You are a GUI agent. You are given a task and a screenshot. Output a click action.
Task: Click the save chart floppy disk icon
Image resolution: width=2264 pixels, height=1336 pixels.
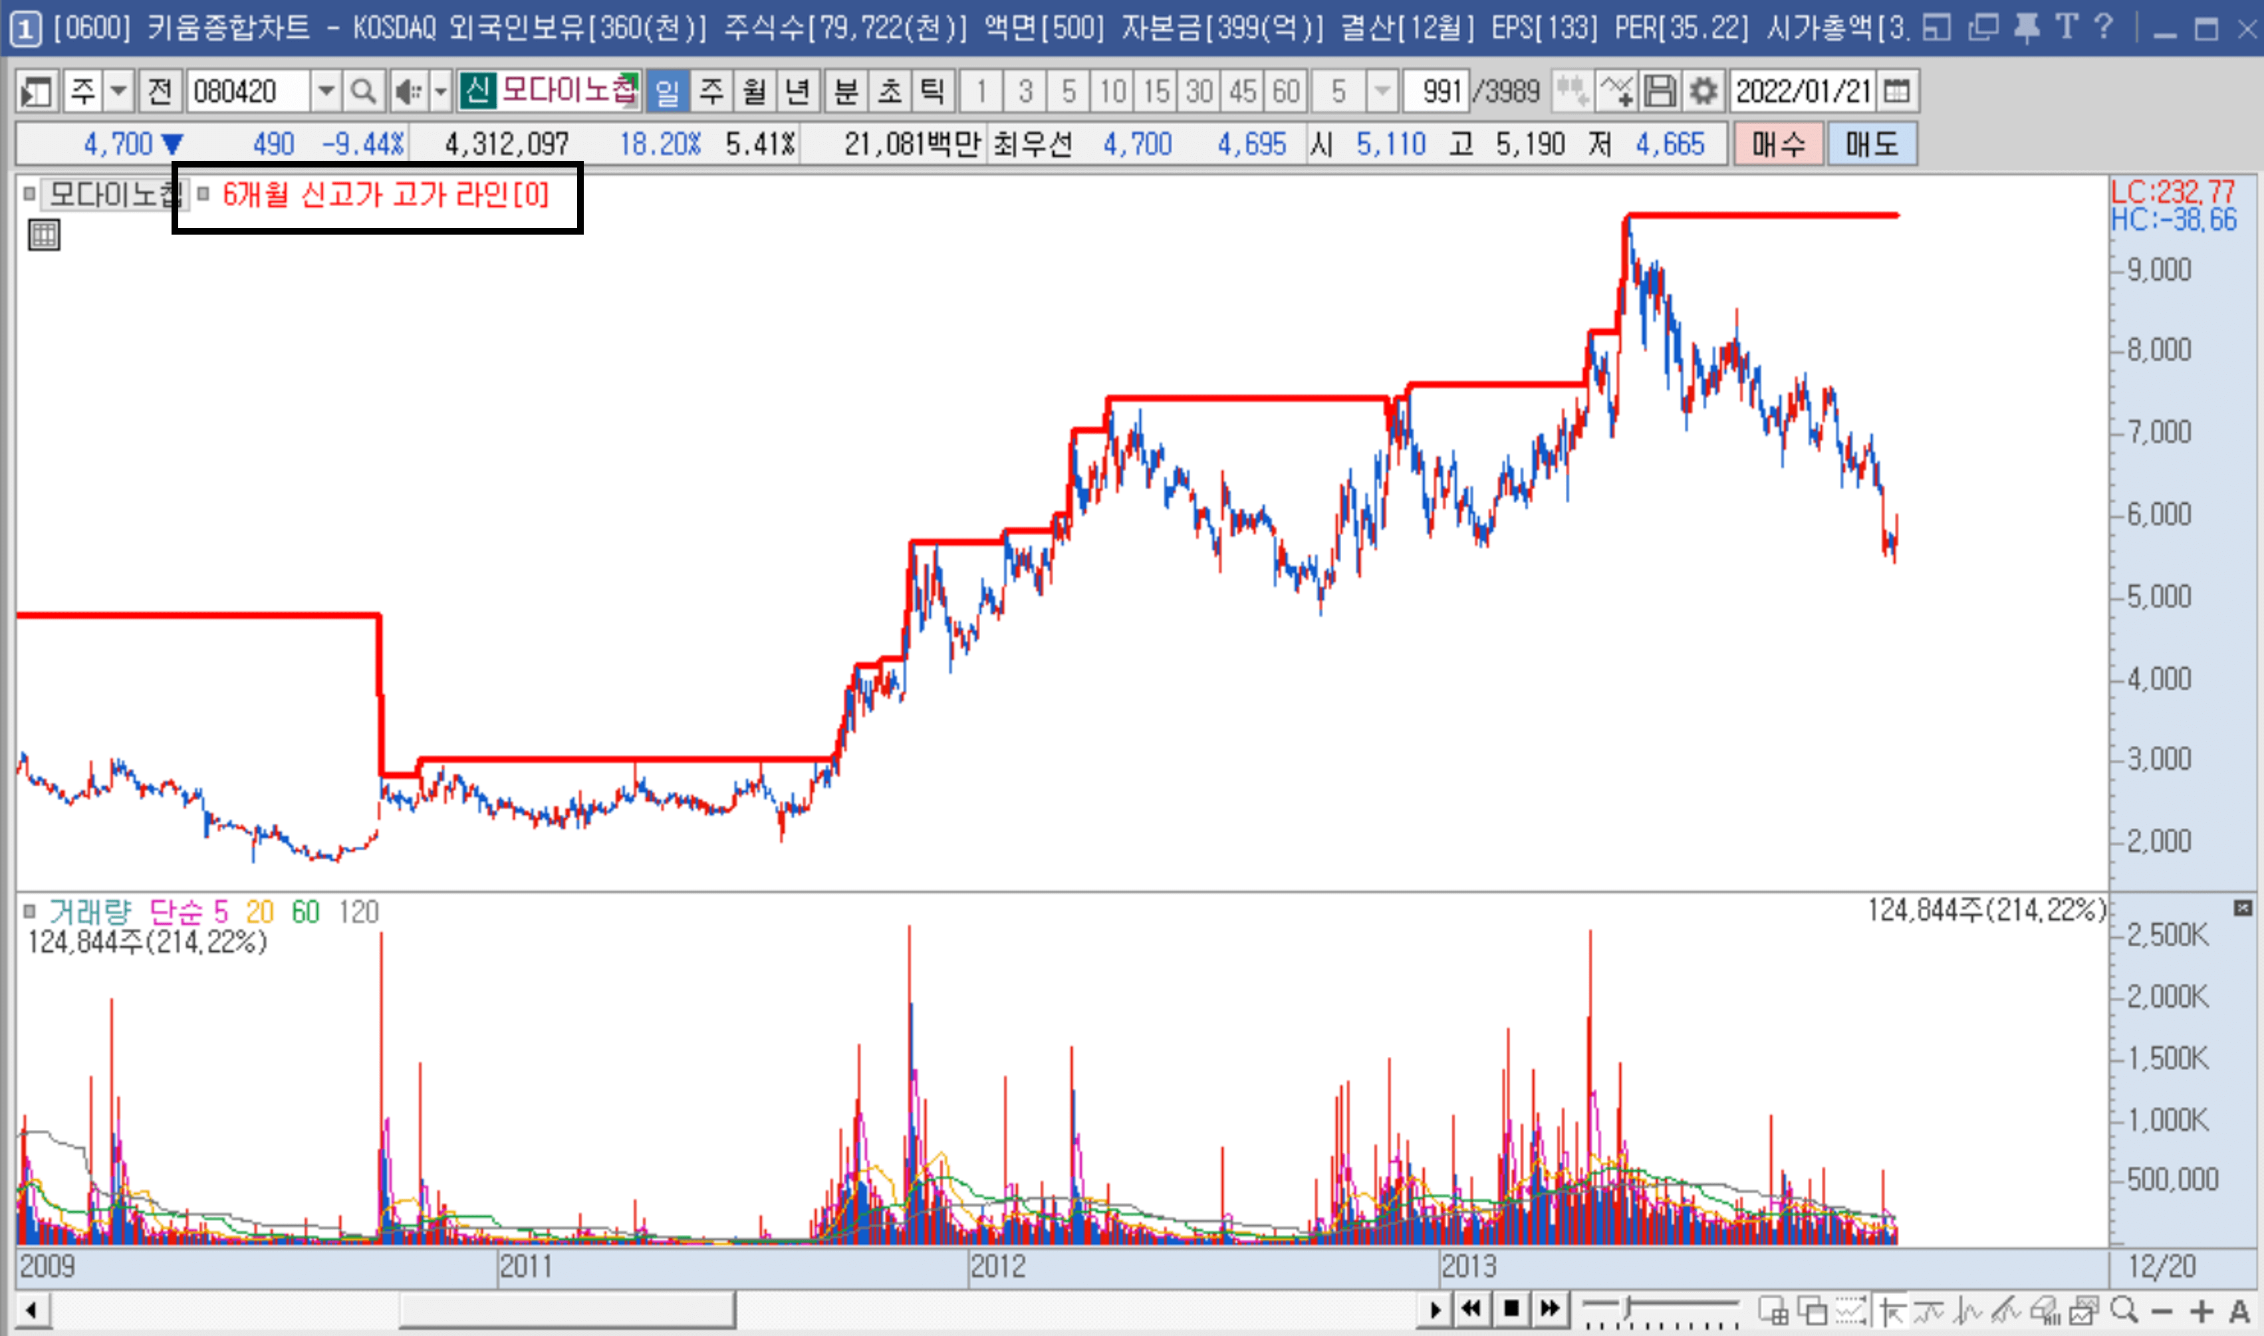tap(1660, 91)
